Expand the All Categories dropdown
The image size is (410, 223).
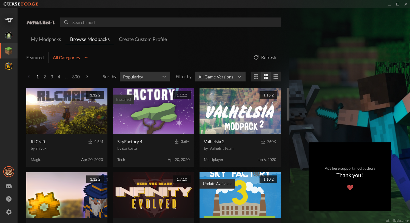pos(70,58)
